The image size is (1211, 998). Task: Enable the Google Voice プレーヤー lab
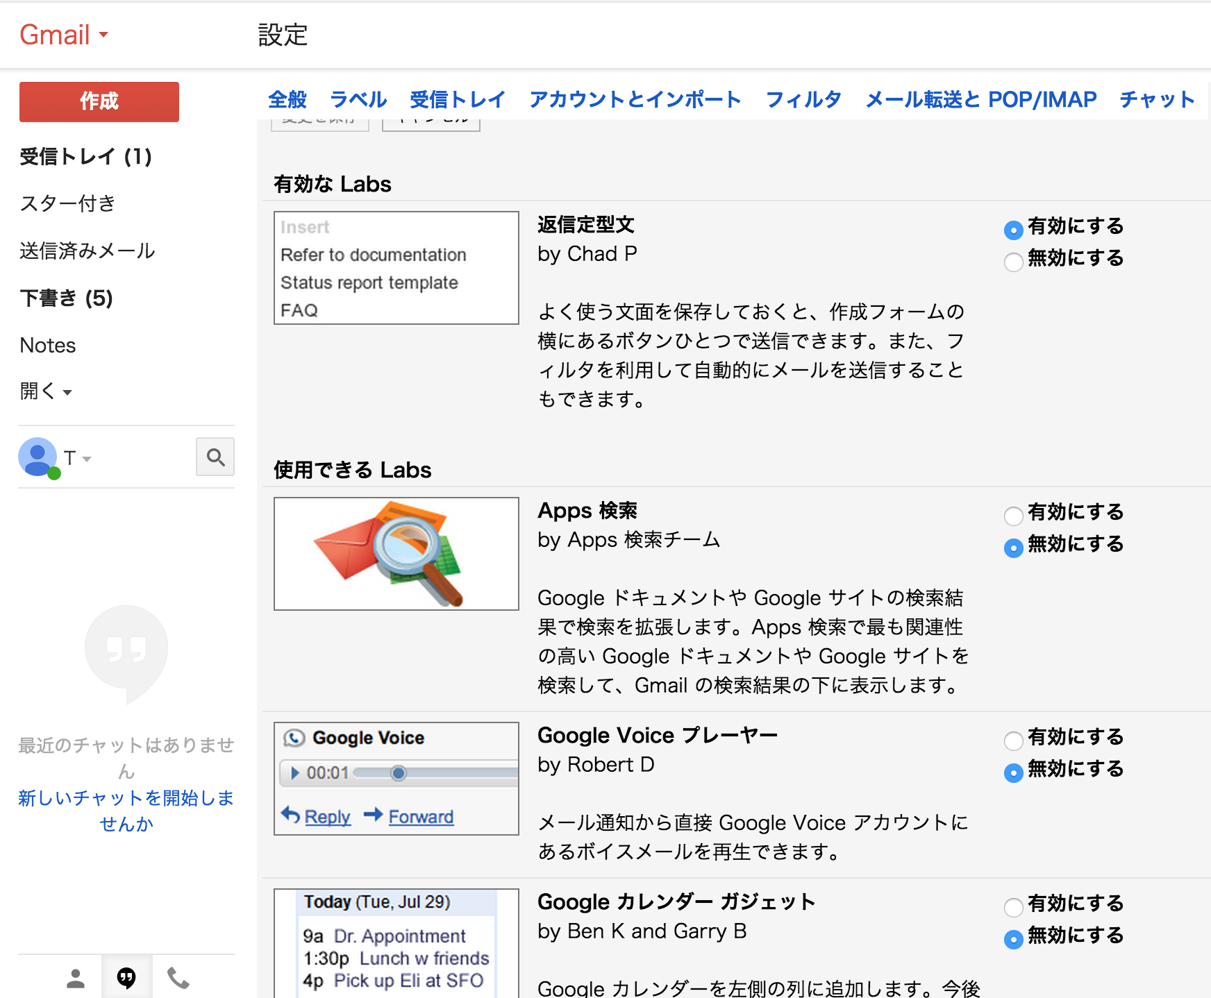[x=1014, y=741]
